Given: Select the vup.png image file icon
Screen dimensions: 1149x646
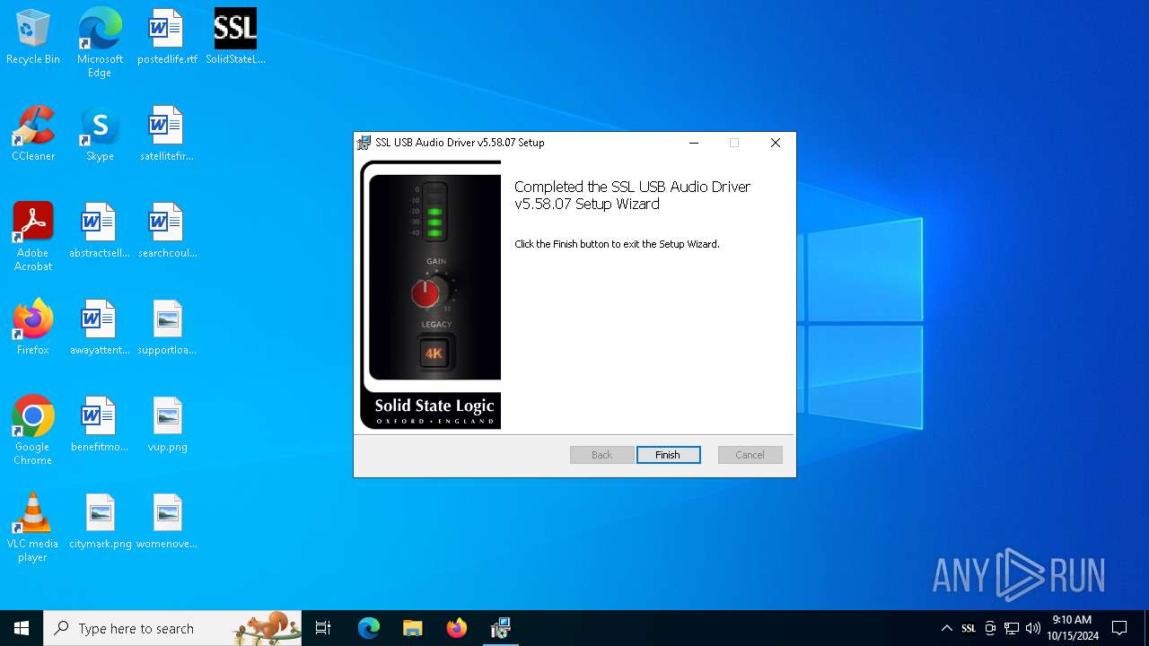Looking at the screenshot, I should [x=167, y=425].
